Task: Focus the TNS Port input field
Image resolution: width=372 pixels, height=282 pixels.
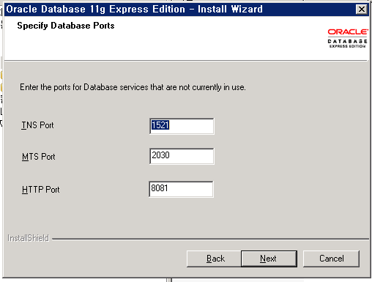Action: click(x=182, y=126)
